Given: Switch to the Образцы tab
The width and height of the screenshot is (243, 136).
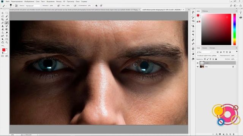Looking at the screenshot, I should (x=205, y=11).
